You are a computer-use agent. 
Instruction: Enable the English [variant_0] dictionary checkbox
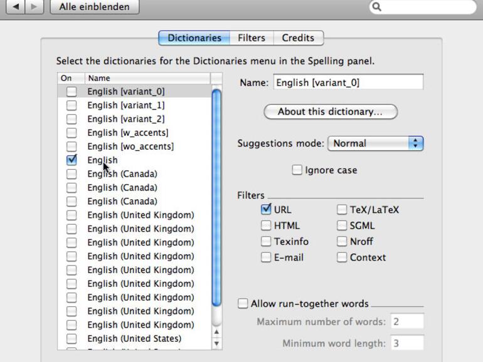(x=72, y=91)
